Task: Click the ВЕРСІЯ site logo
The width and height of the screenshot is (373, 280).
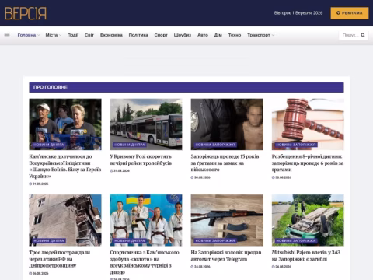Action: [x=26, y=13]
